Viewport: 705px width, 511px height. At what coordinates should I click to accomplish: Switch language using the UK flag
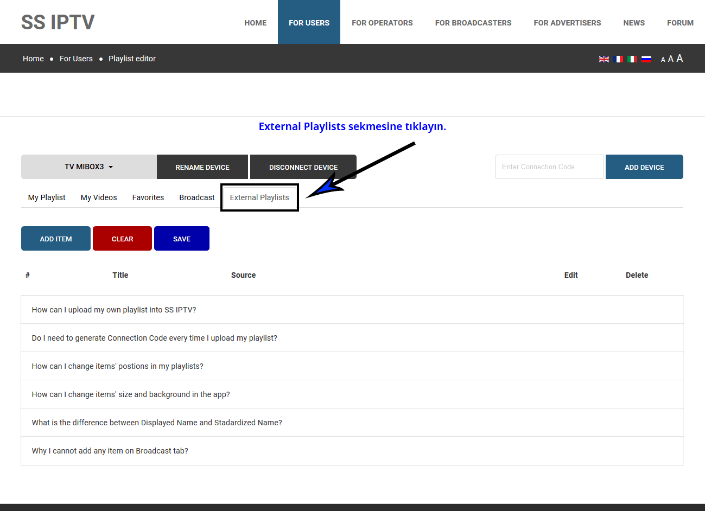pos(604,59)
